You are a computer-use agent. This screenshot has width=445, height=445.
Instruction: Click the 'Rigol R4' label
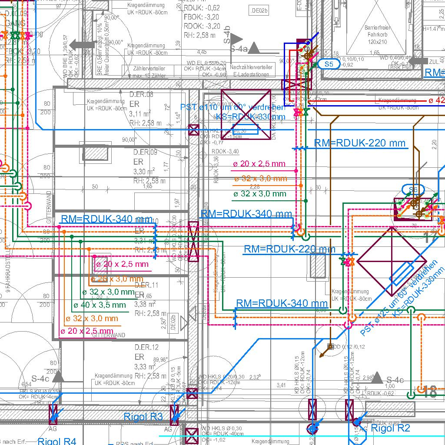pos(57,441)
